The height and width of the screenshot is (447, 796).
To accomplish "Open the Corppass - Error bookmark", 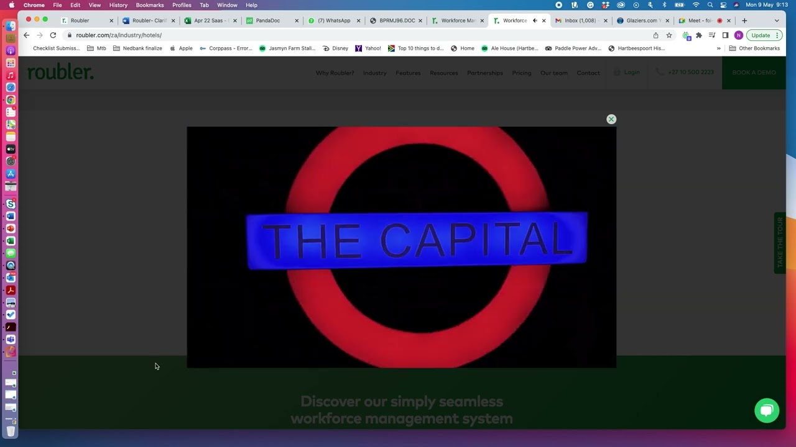I will click(x=226, y=48).
